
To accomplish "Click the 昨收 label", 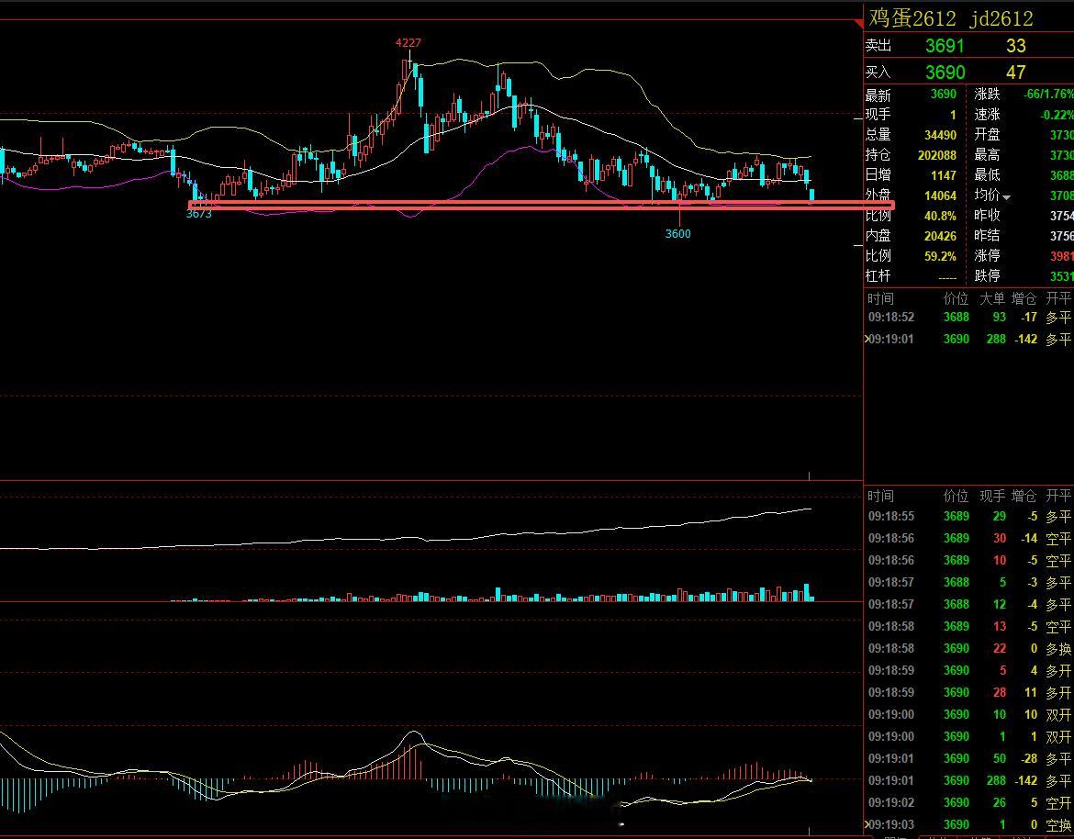I will click(x=987, y=215).
